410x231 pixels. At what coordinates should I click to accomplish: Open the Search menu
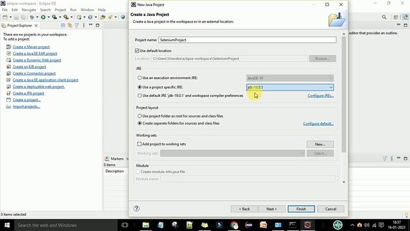[x=45, y=10]
